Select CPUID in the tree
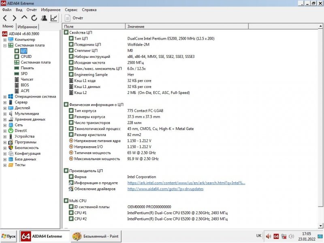 coord(26,57)
